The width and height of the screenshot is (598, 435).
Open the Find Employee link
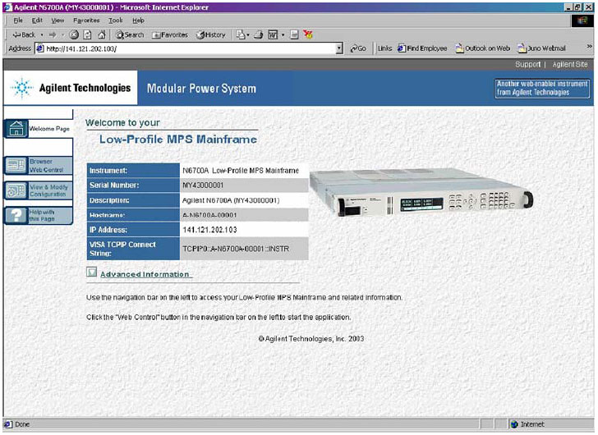[x=422, y=48]
